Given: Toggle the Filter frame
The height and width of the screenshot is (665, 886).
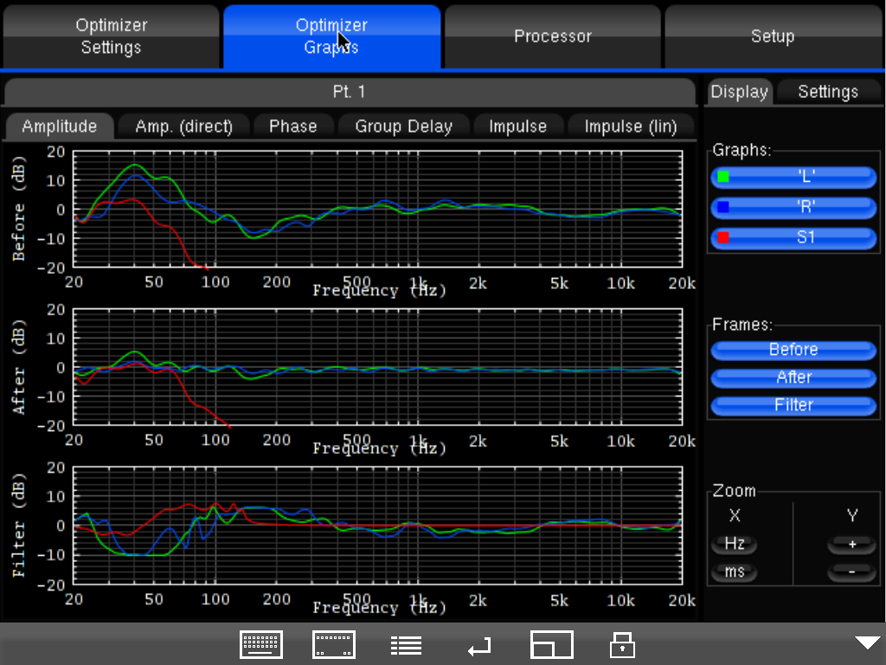Looking at the screenshot, I should pos(793,405).
